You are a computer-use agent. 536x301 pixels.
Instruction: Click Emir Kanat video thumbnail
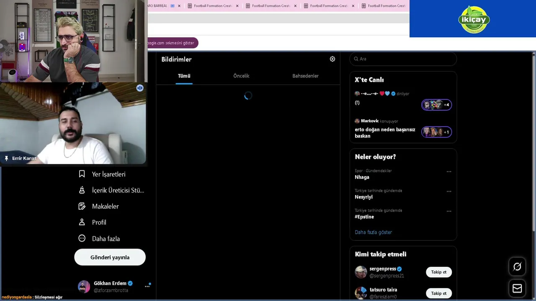pyautogui.click(x=73, y=123)
